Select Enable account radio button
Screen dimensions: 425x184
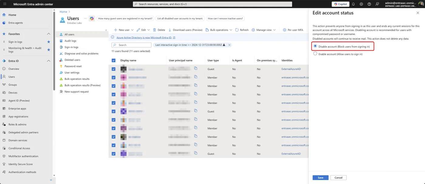[x=315, y=54]
